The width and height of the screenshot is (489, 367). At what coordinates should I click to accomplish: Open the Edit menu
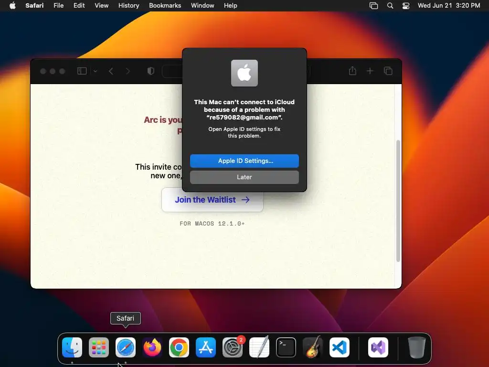[79, 5]
